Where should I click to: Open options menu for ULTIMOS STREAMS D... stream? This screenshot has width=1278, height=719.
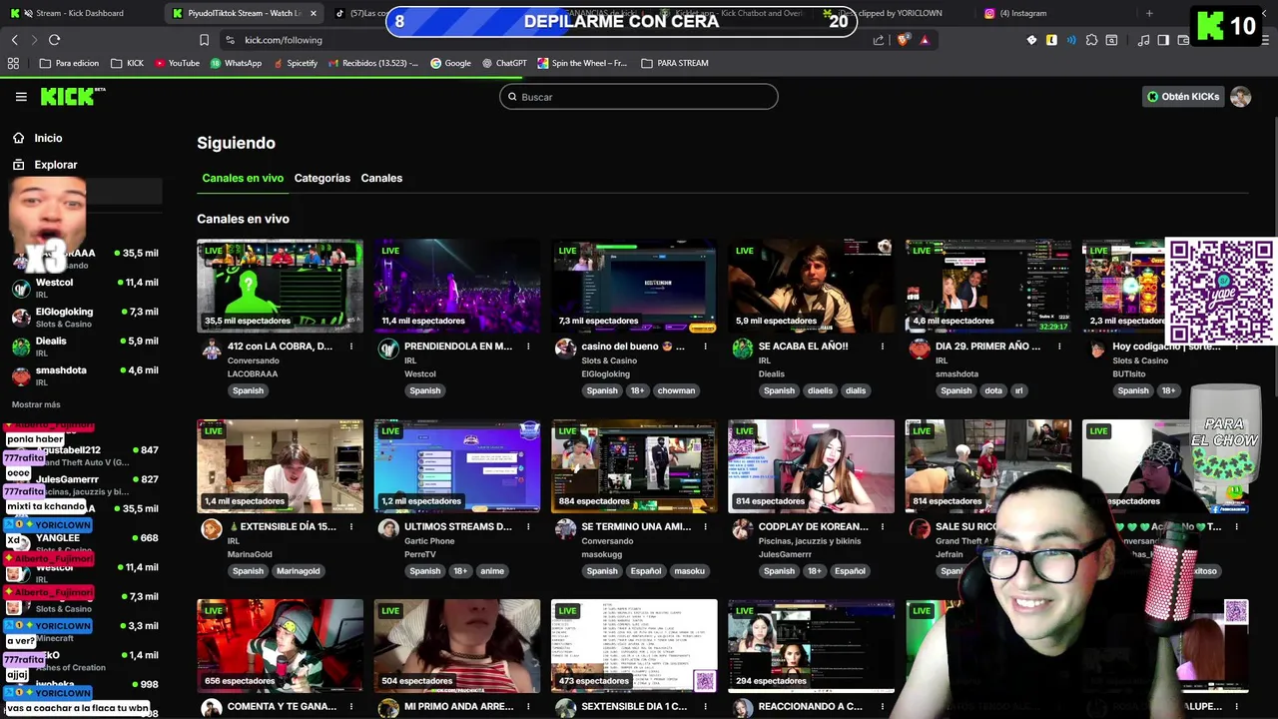528,526
